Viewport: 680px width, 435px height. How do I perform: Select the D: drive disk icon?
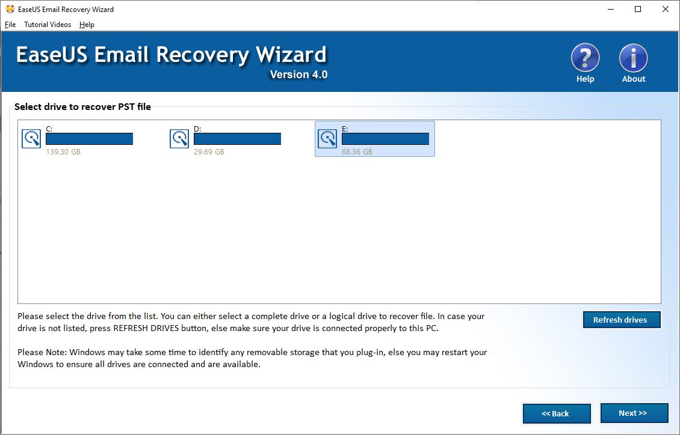pyautogui.click(x=179, y=139)
